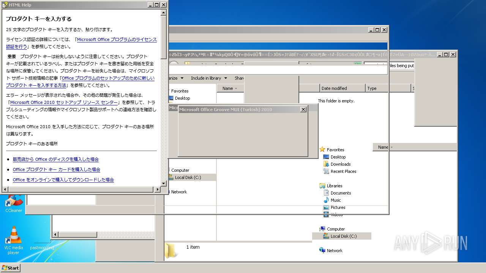Click the プロダクト キーのある場所 section text
The width and height of the screenshot is (486, 273).
[32, 144]
